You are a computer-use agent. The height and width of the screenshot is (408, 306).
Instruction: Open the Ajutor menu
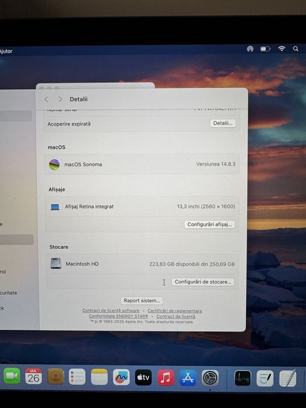coord(6,51)
